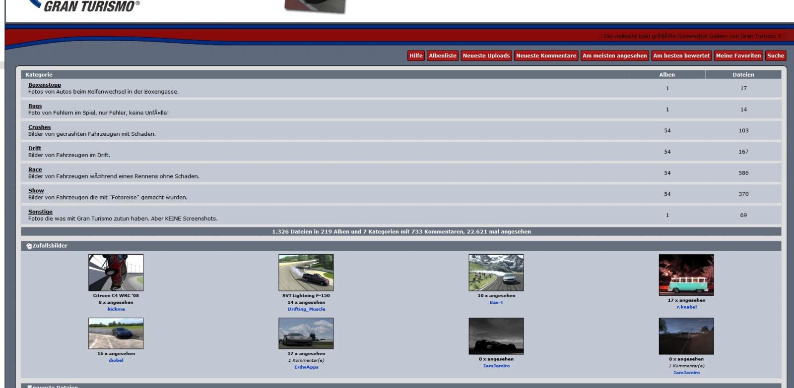The width and height of the screenshot is (794, 388).
Task: Open the dark thumbnail with 8 x angesehen by JamJamiro
Action: coord(496,336)
